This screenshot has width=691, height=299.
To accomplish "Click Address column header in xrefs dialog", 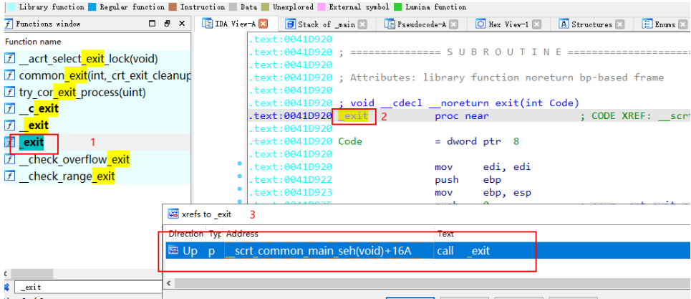I will (x=329, y=234).
